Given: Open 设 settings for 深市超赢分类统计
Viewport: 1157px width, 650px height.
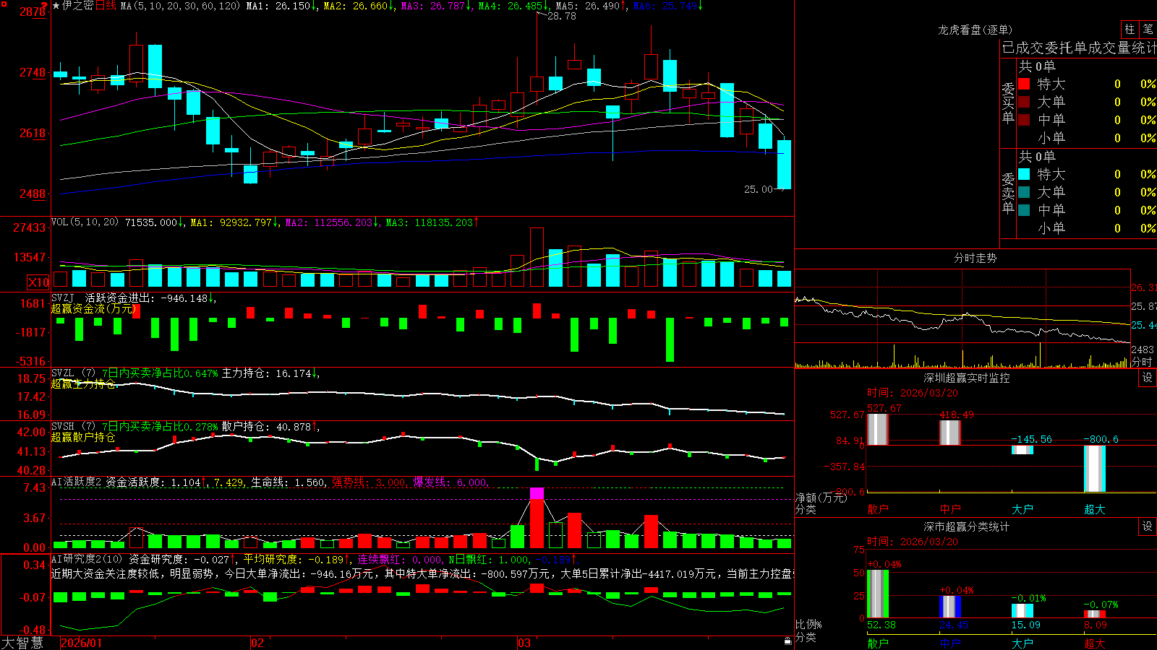Looking at the screenshot, I should coord(1148,526).
